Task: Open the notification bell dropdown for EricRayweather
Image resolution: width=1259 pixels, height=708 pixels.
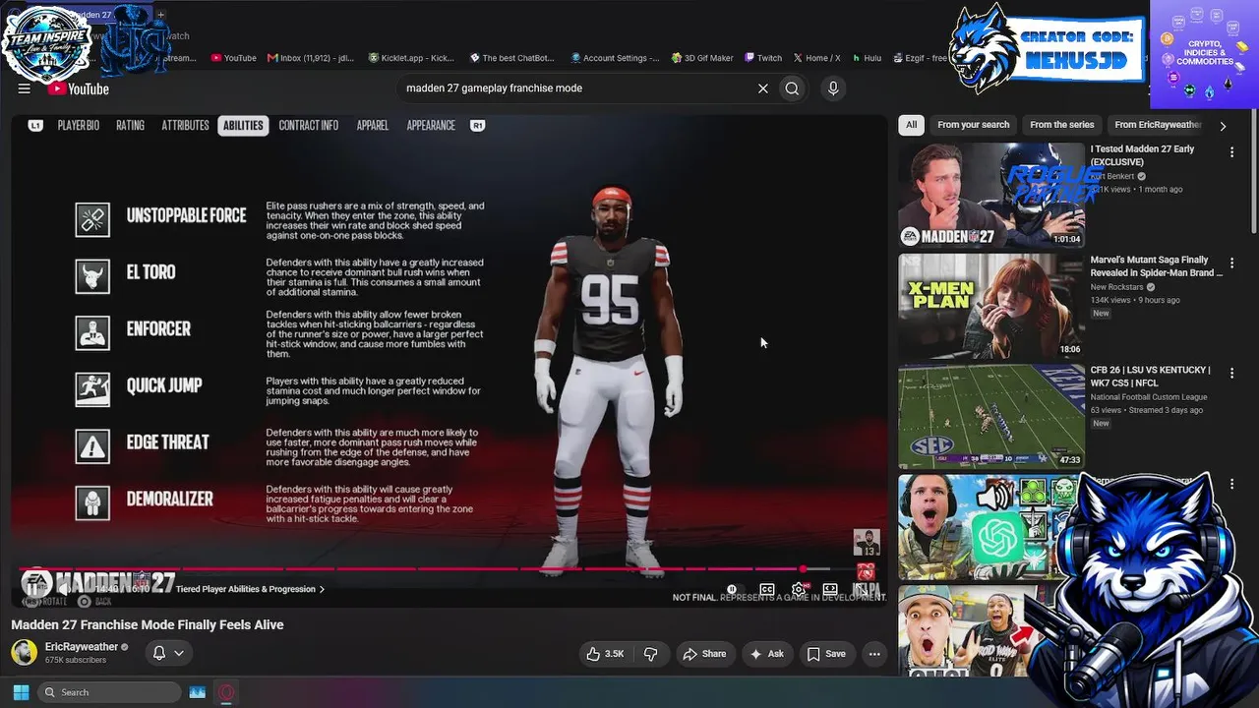Action: [x=167, y=653]
